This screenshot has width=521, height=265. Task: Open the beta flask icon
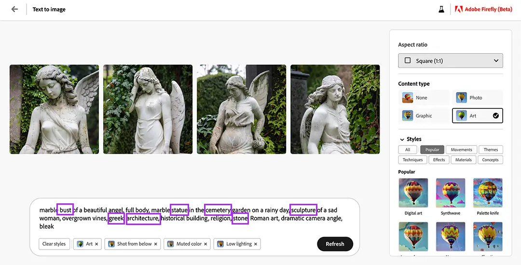(441, 9)
